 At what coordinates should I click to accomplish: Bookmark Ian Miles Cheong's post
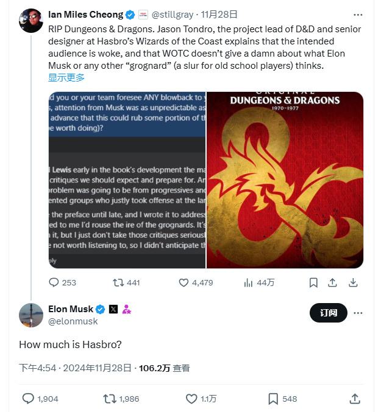point(313,282)
